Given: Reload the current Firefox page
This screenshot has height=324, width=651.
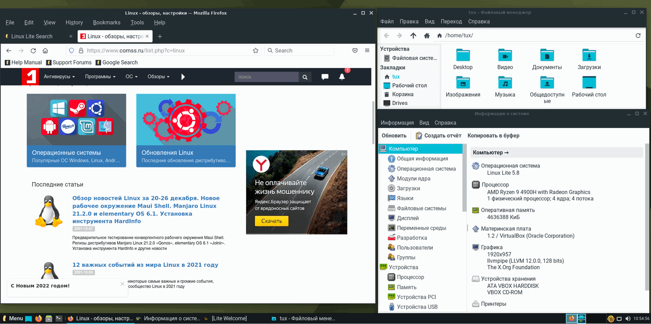Looking at the screenshot, I should 33,51.
